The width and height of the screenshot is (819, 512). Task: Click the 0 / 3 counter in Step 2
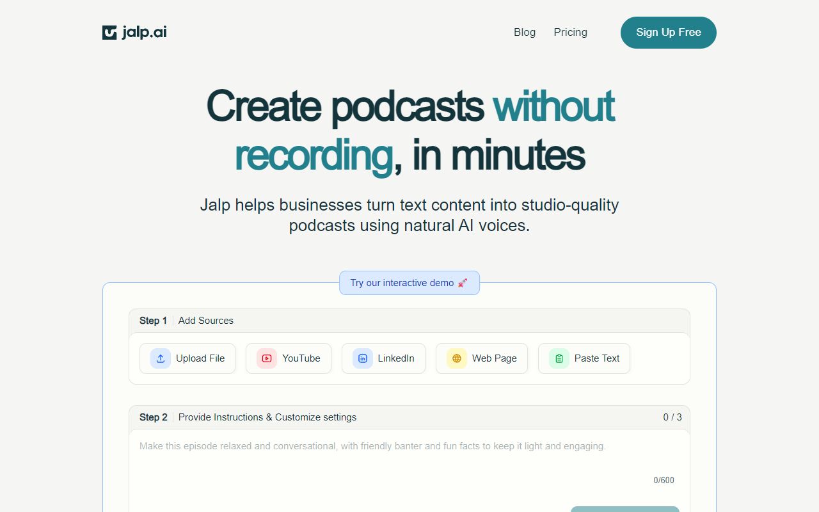pos(673,417)
